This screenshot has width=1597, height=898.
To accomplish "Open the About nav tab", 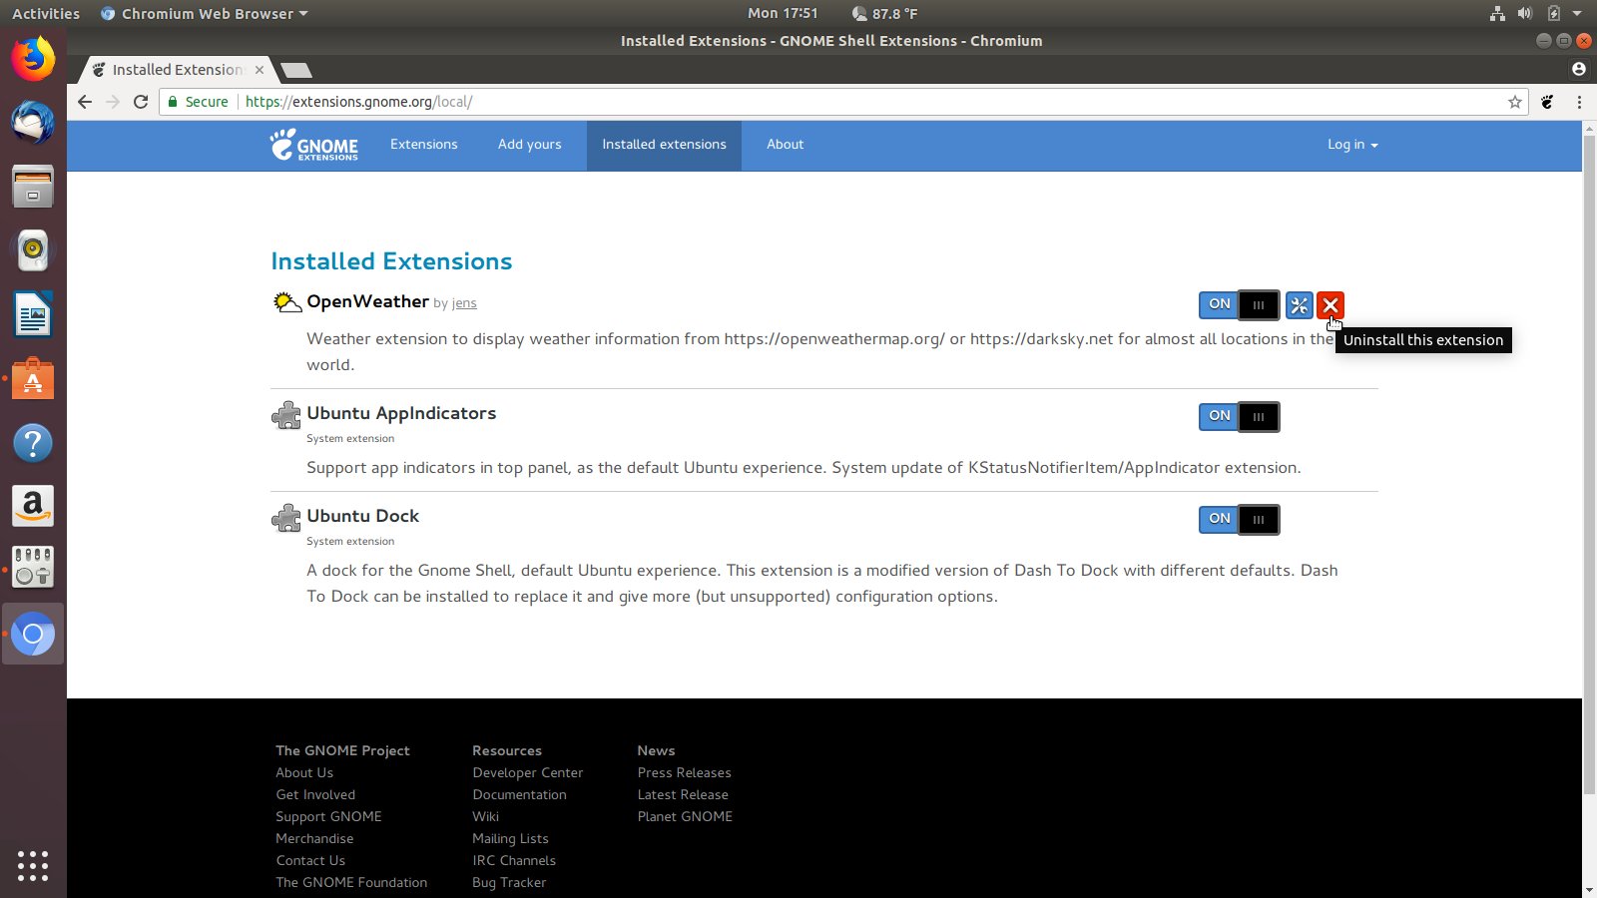I will 785,145.
